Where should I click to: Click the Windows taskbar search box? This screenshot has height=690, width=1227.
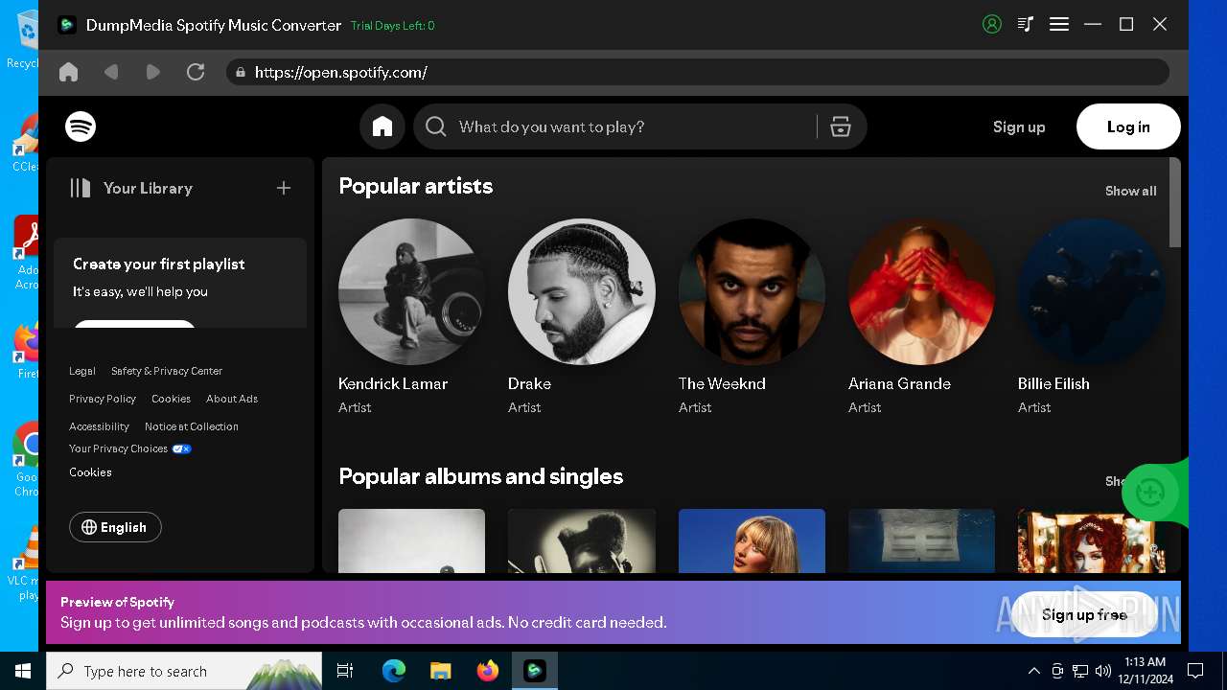184,671
